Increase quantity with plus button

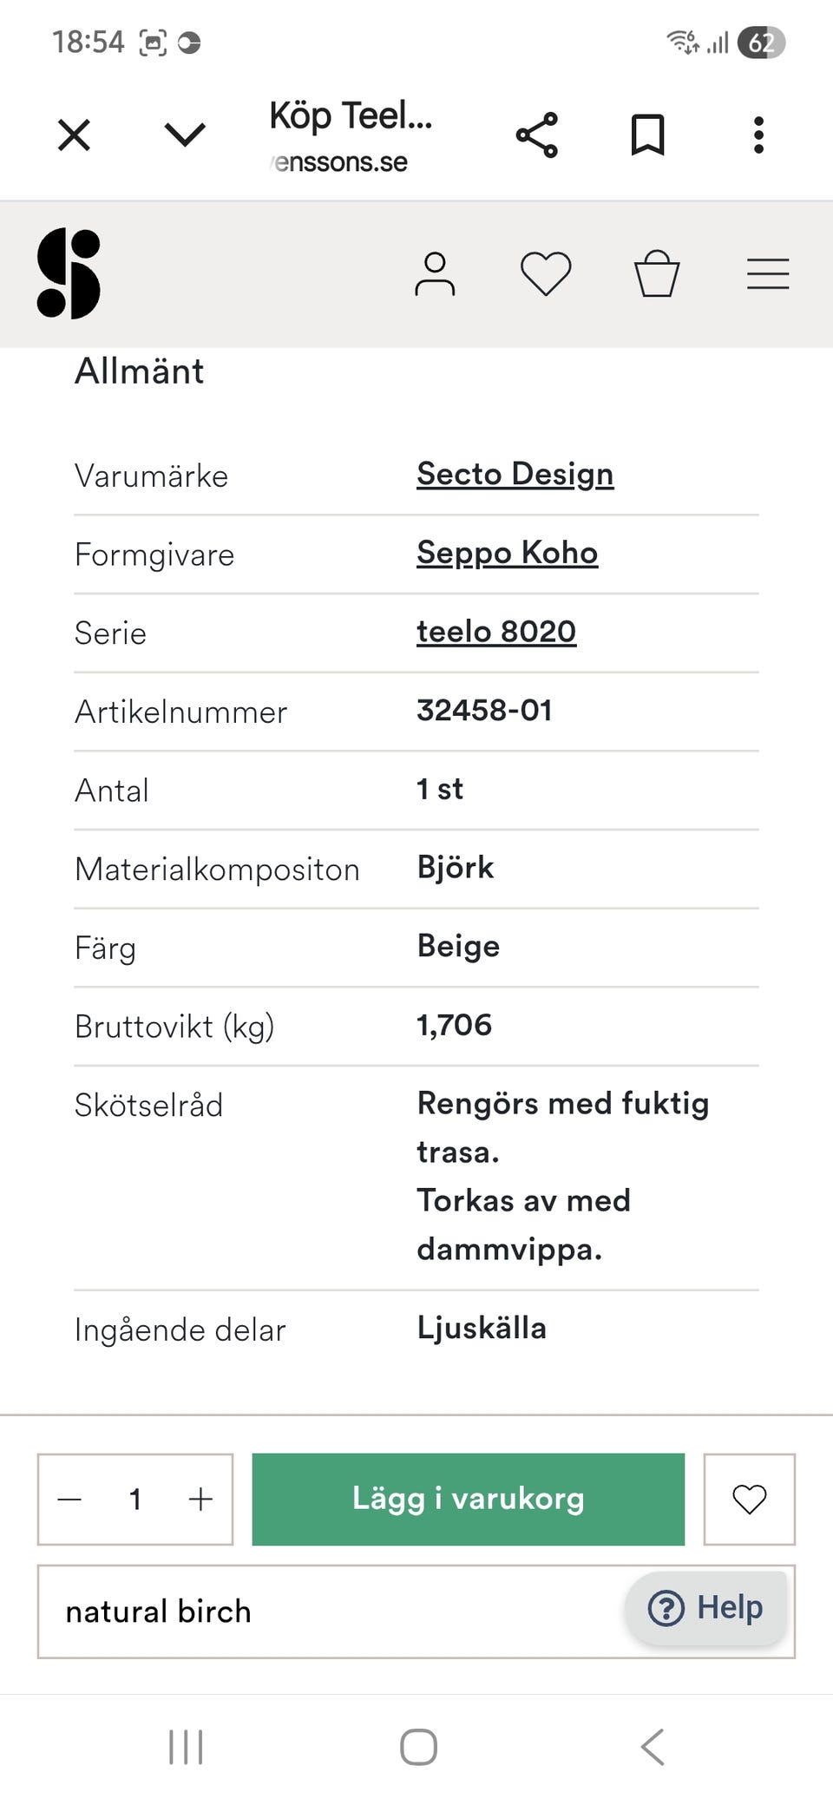click(200, 1499)
